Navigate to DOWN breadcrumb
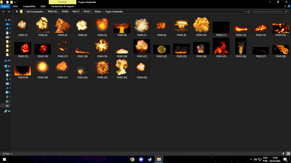 tap(65, 12)
